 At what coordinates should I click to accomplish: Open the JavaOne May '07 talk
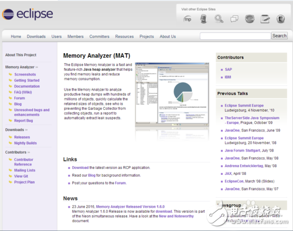click(x=232, y=189)
